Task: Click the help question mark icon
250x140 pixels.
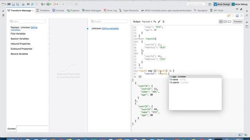Action: click(x=241, y=16)
